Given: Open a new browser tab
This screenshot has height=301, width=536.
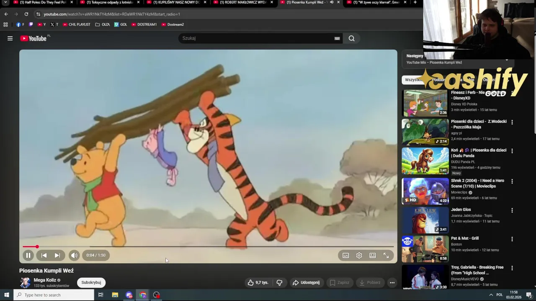Looking at the screenshot, I should 415,2.
